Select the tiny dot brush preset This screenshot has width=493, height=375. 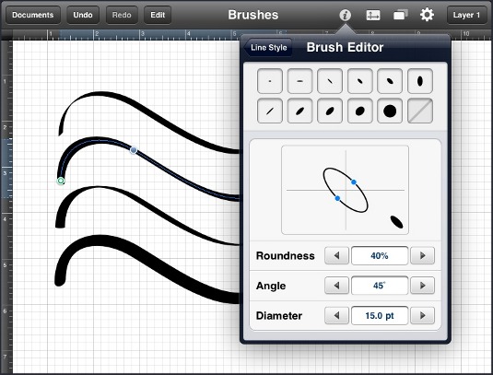[270, 81]
